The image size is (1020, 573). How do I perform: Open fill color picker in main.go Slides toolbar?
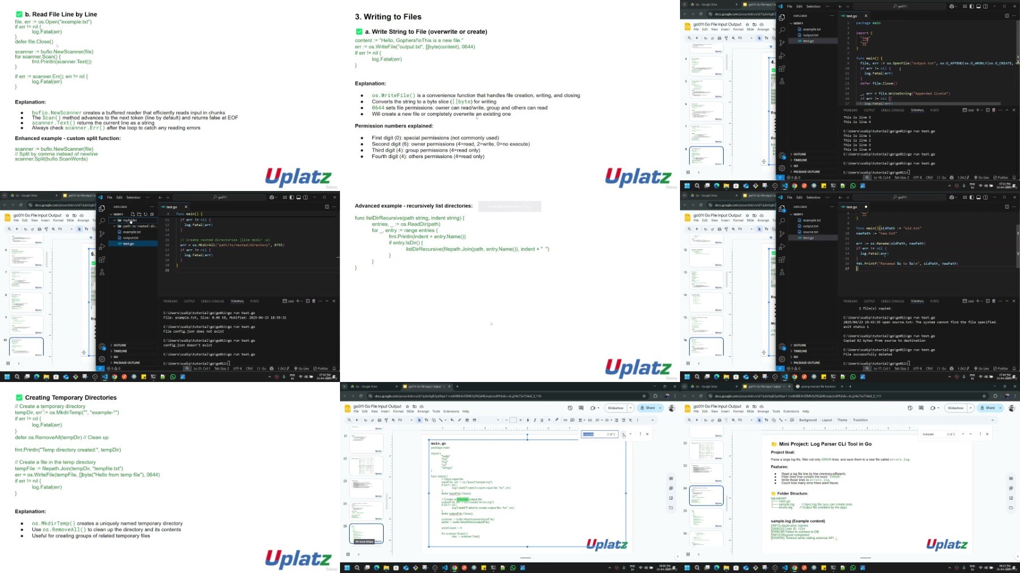point(452,420)
